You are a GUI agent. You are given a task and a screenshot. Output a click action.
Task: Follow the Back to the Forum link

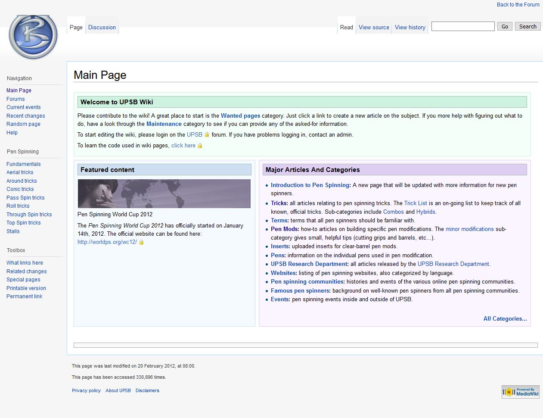coord(518,5)
